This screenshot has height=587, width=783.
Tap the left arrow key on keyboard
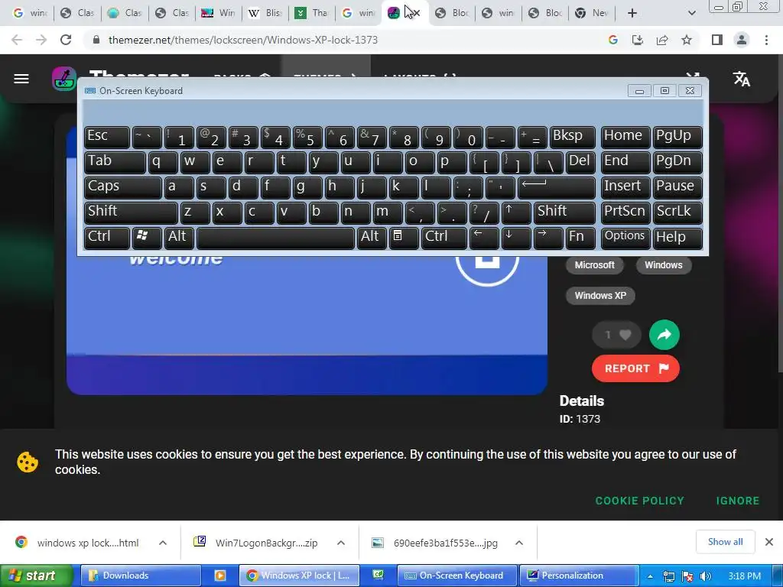coord(484,238)
